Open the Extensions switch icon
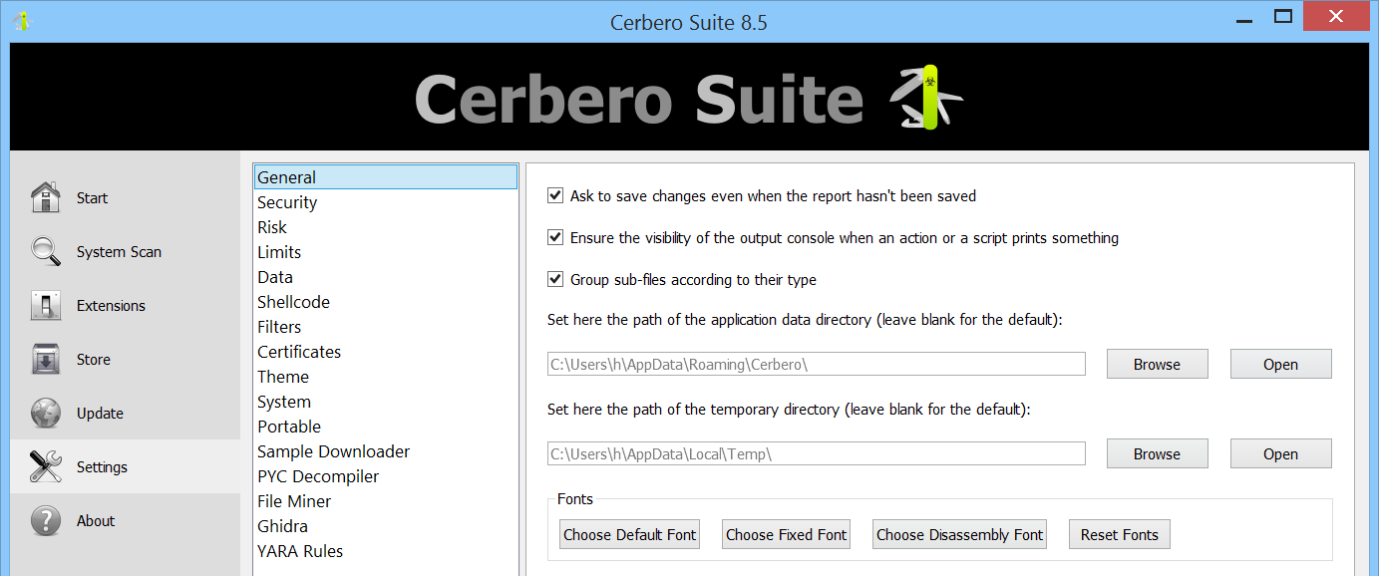This screenshot has height=576, width=1379. [46, 305]
